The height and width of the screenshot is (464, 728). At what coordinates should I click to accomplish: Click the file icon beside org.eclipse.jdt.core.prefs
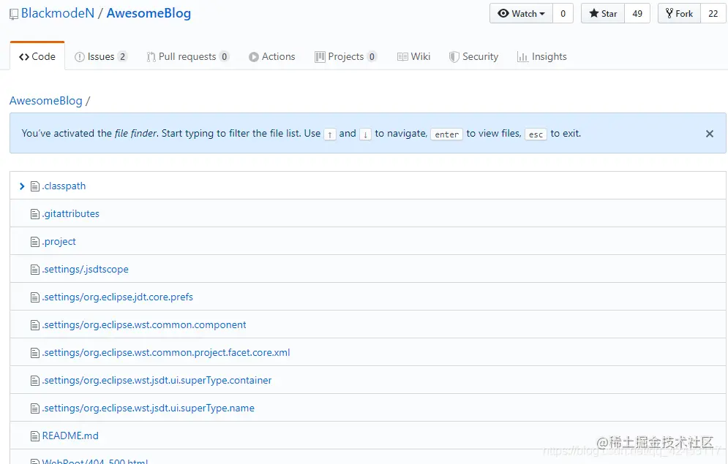(x=35, y=297)
